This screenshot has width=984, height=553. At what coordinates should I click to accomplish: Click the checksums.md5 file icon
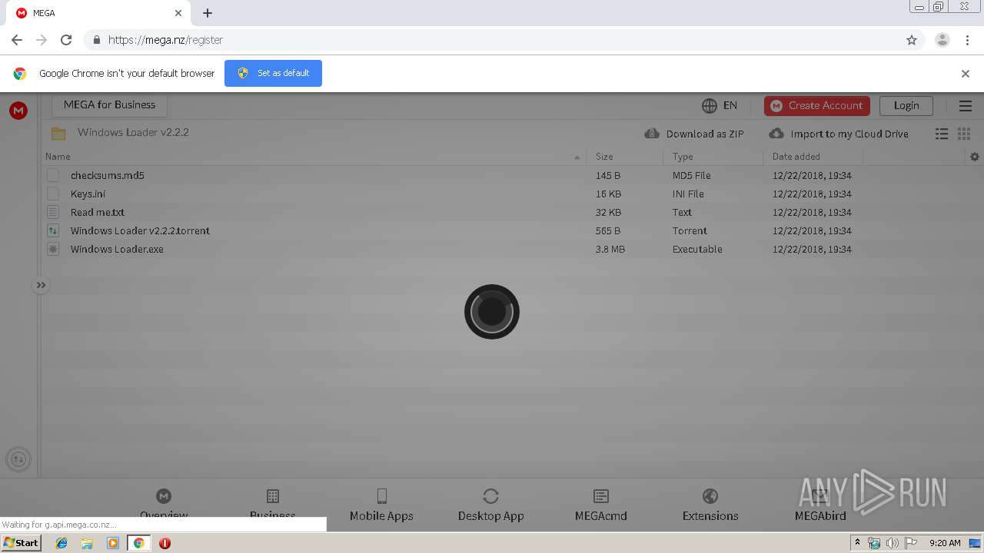tap(53, 175)
